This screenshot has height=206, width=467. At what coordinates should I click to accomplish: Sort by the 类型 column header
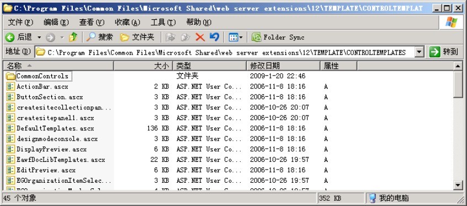tap(210, 66)
